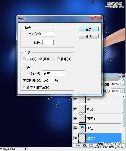Viewport: 126px width, 151px height.
Task: Open the 颜色 stroke color swatch
Action: coord(48,42)
